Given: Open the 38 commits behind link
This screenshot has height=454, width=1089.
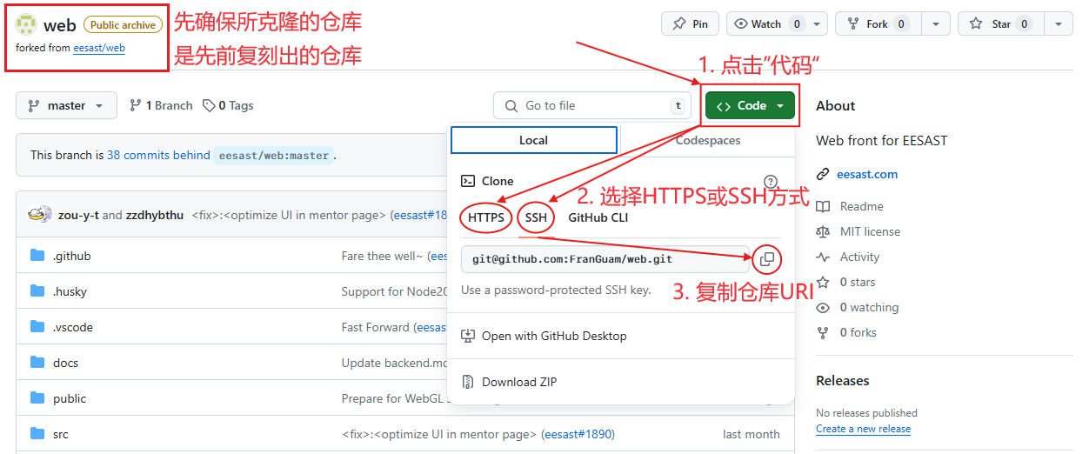Looking at the screenshot, I should (x=158, y=155).
